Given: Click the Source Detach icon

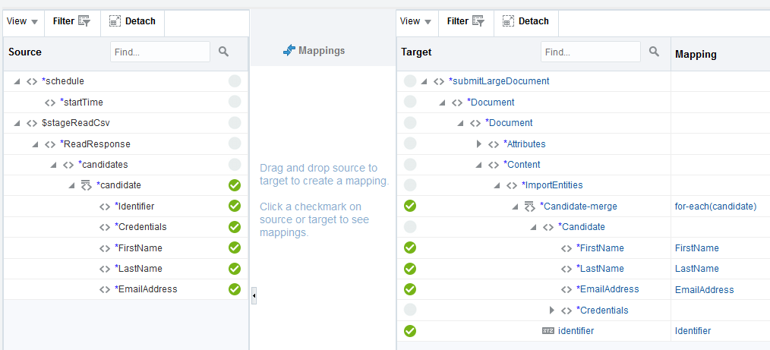Looking at the screenshot, I should point(115,22).
